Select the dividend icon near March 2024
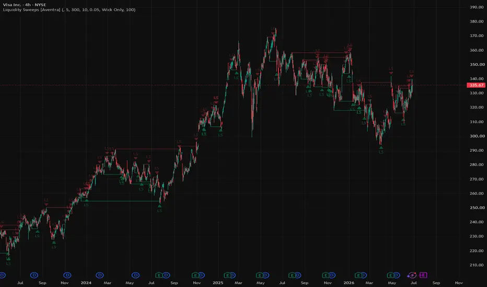Viewport: 487px width, 287px height. (x=100, y=275)
